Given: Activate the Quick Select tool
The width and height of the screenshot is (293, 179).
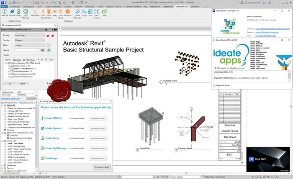Looking at the screenshot, I should click(x=44, y=15).
